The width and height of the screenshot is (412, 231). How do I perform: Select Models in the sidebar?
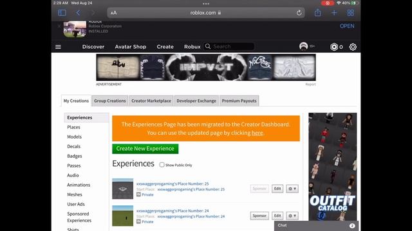75,137
